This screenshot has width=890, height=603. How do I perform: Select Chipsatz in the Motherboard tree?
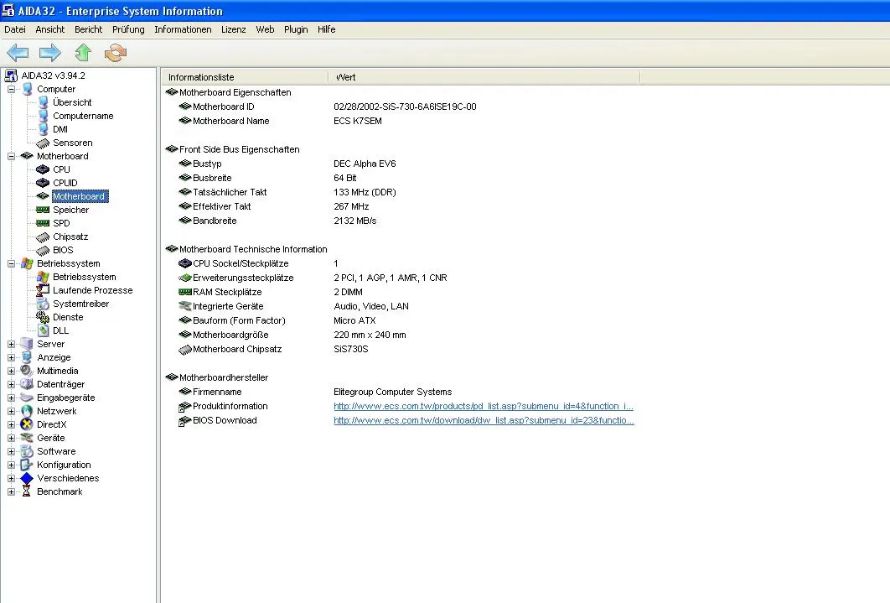point(70,237)
